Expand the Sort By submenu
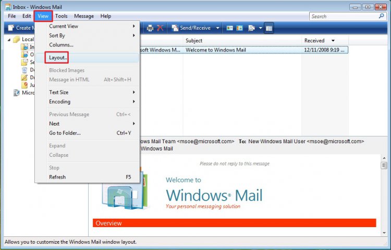 [134, 35]
